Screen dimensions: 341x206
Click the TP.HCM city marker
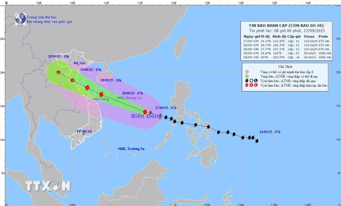coord(84,134)
